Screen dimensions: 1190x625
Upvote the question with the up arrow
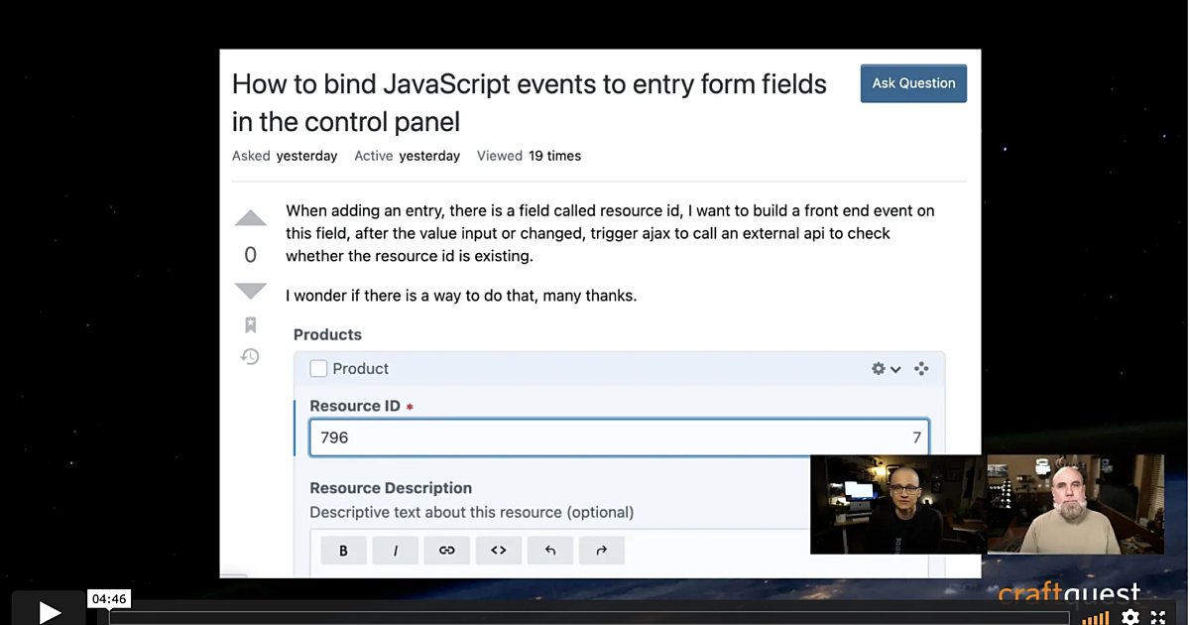tap(250, 217)
